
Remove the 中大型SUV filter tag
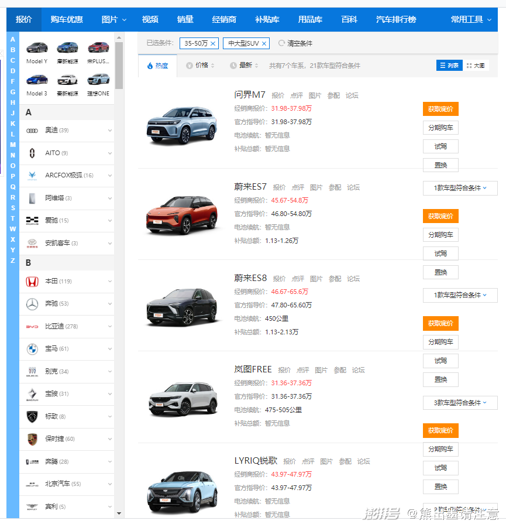click(x=264, y=43)
